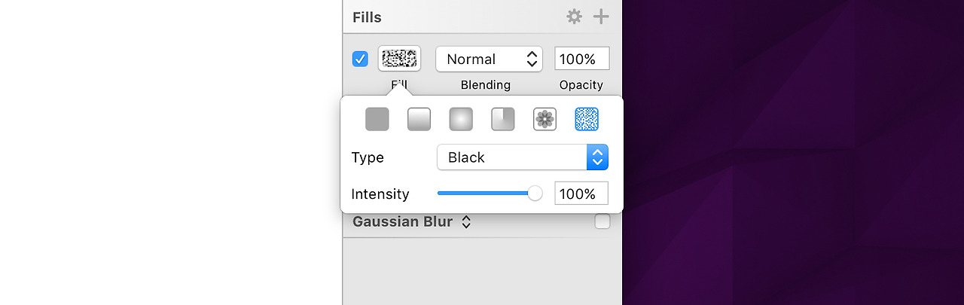Expand the Gaussian Blur type selector

coord(466,222)
